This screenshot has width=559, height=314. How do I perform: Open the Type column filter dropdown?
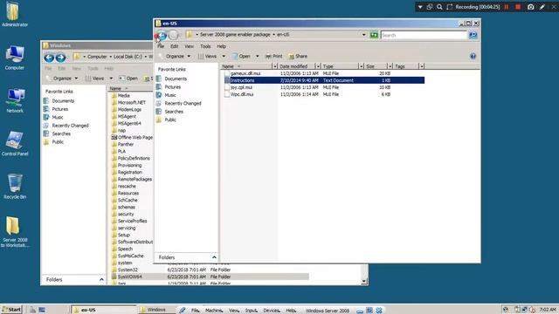pyautogui.click(x=361, y=66)
